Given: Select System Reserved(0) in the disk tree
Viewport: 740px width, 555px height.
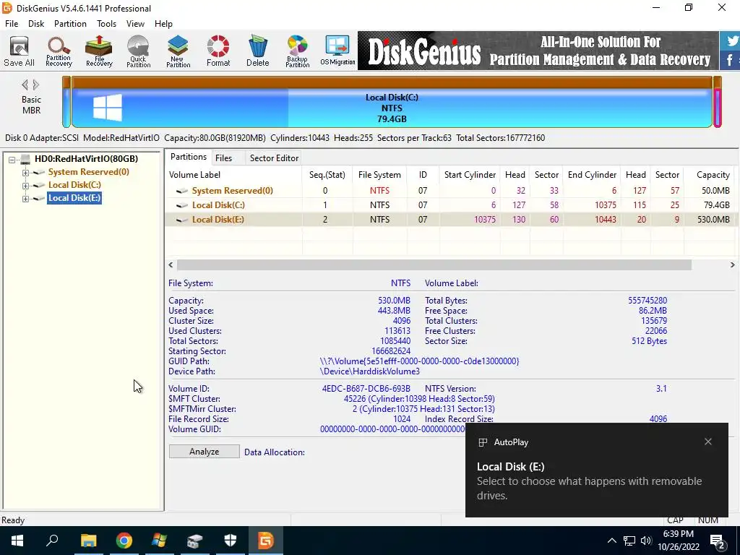Looking at the screenshot, I should 88,172.
